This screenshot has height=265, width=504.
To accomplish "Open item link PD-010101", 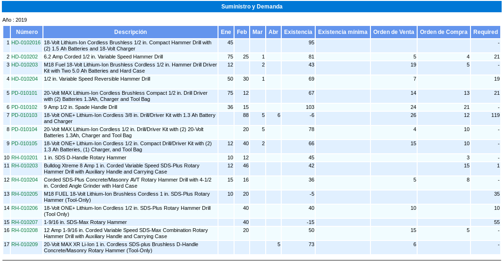I will point(24,93).
